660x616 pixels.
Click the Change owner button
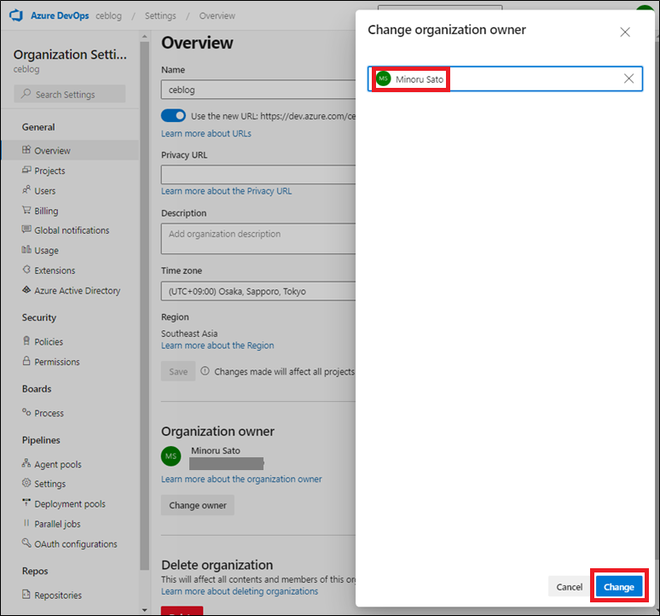tap(198, 505)
